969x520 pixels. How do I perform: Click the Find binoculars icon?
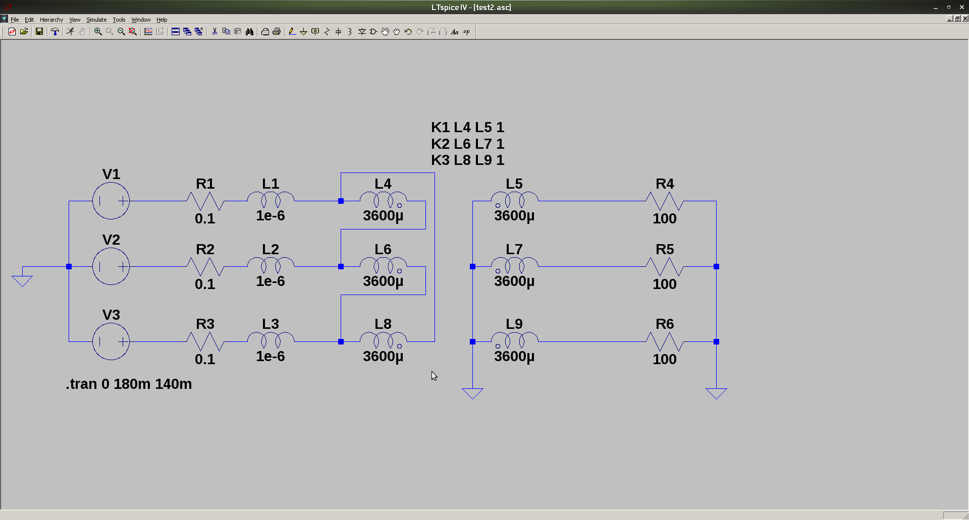[x=249, y=32]
